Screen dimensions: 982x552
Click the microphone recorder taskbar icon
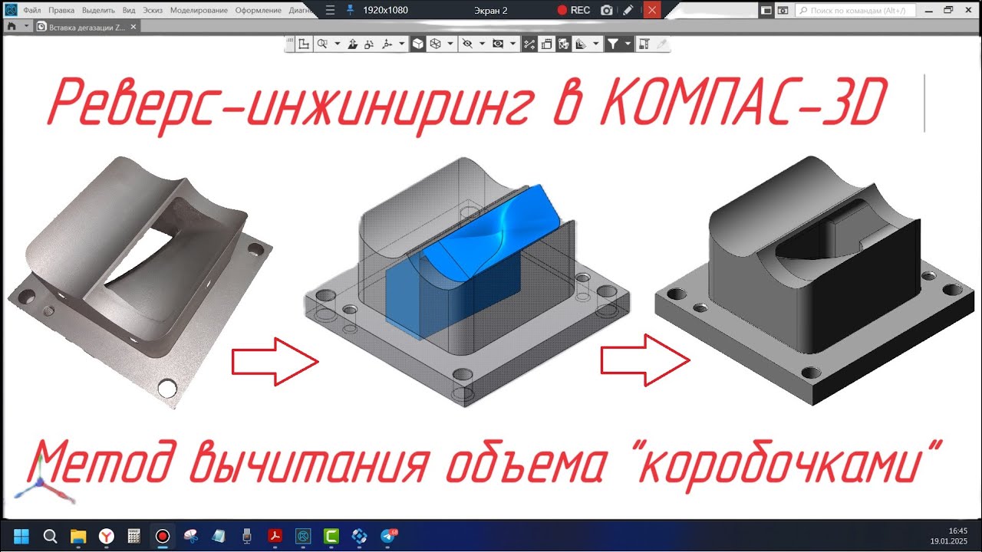pyautogui.click(x=247, y=536)
